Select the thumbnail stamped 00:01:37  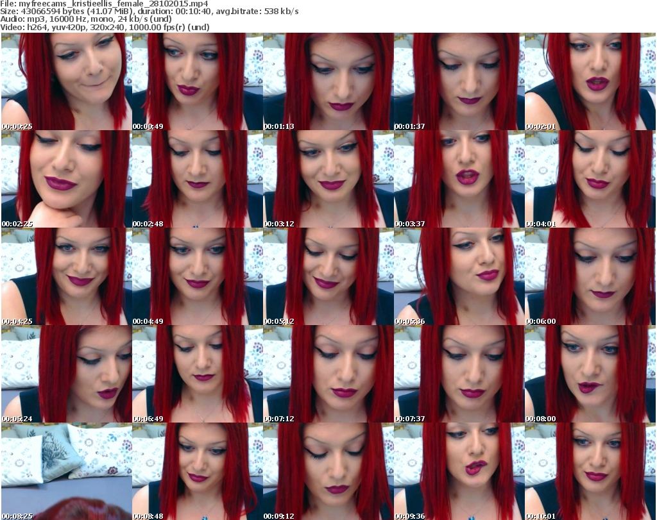click(459, 81)
